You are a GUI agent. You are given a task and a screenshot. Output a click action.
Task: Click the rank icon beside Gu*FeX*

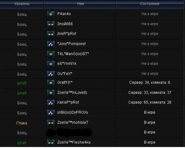tap(51, 74)
